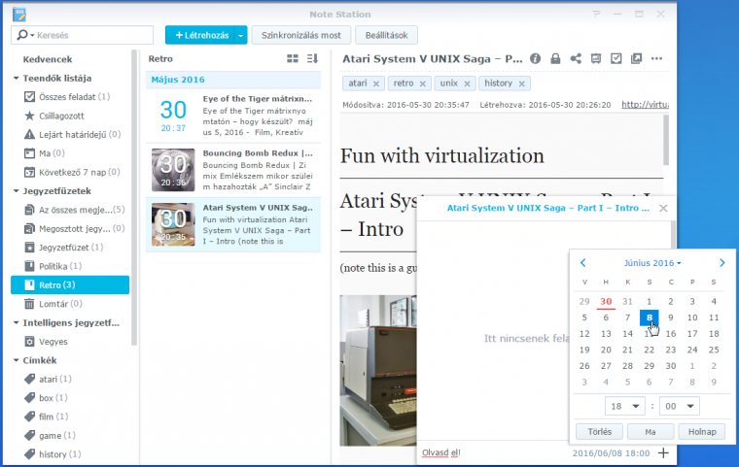Open the hour dropdown showing 18
739x467 pixels.
tap(625, 406)
